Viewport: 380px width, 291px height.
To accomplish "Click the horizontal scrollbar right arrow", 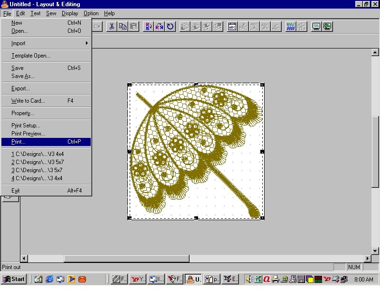I will pyautogui.click(x=368, y=259).
